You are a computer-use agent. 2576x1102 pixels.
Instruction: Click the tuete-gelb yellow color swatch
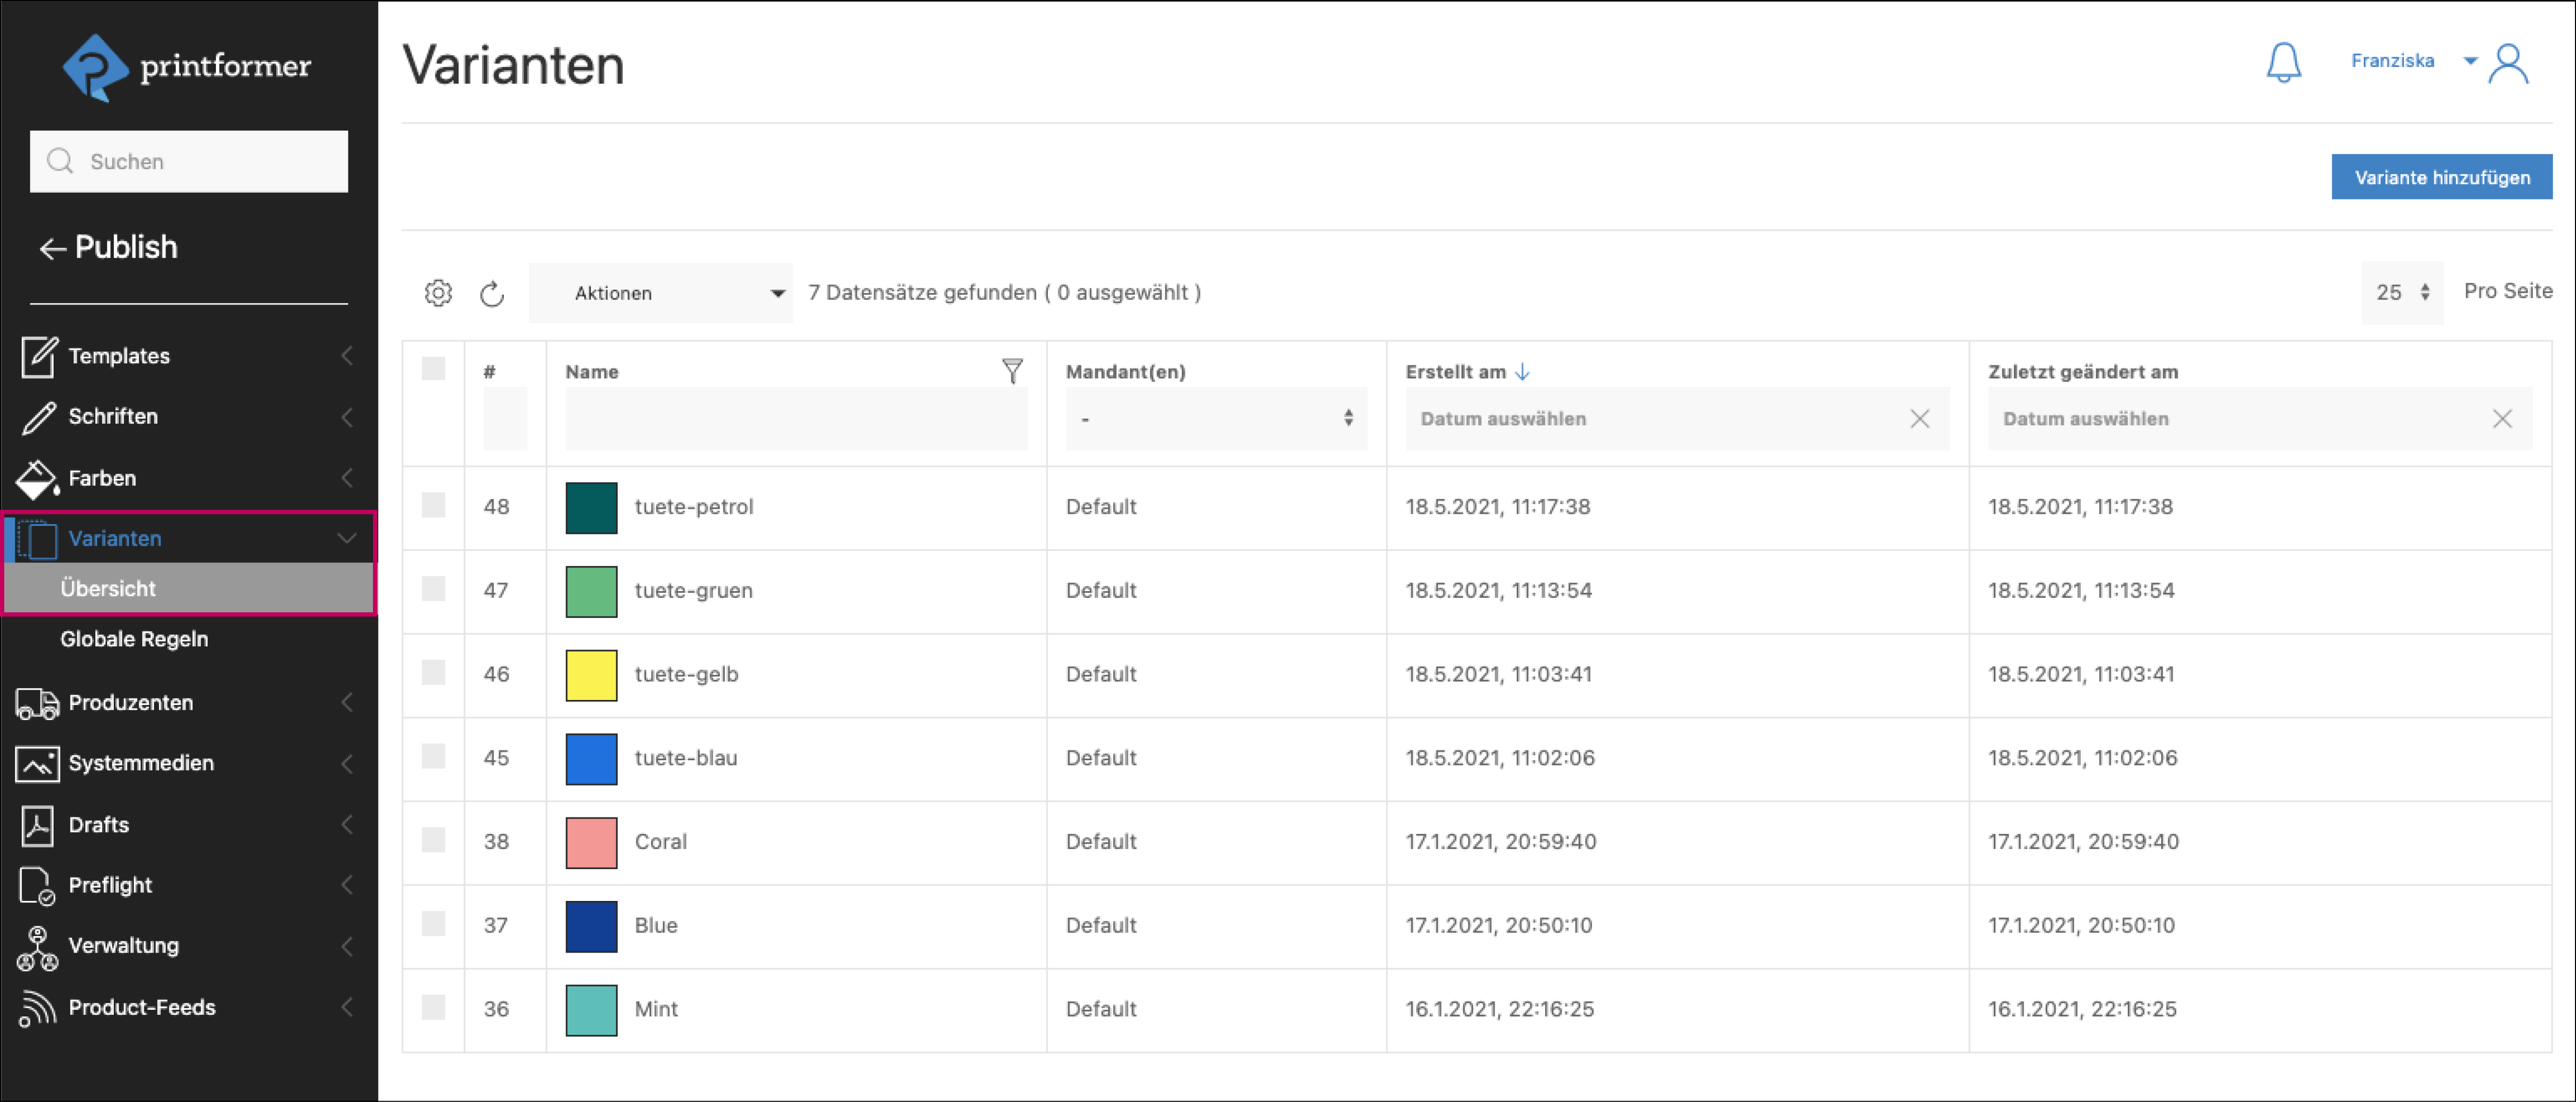tap(591, 675)
